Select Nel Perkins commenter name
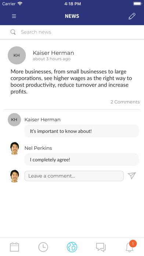 [38, 148]
